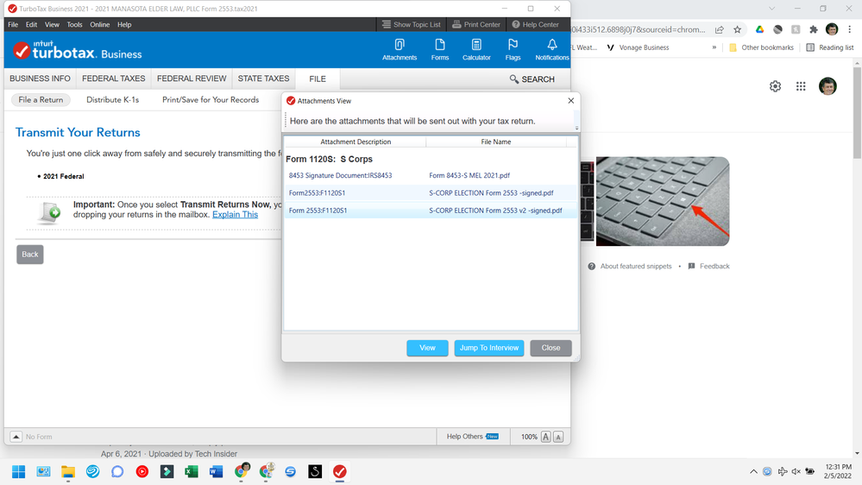
Task: Open Chrome Reading list
Action: [829, 47]
